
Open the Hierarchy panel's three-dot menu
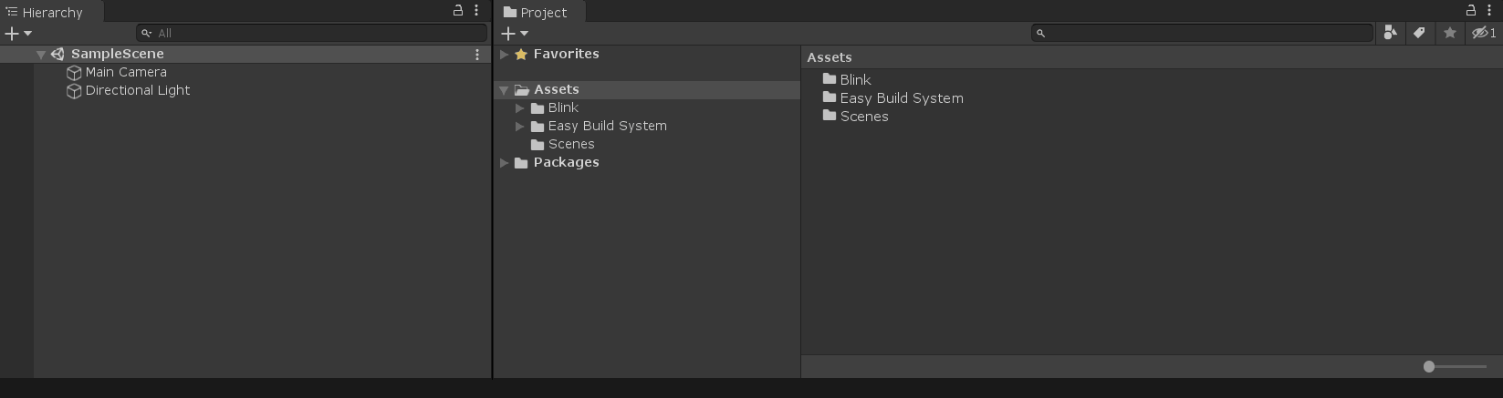click(476, 11)
